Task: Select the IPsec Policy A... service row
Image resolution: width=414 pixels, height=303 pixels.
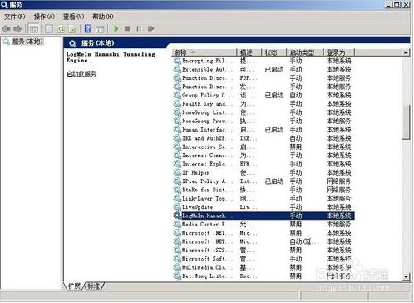Action: (x=264, y=181)
